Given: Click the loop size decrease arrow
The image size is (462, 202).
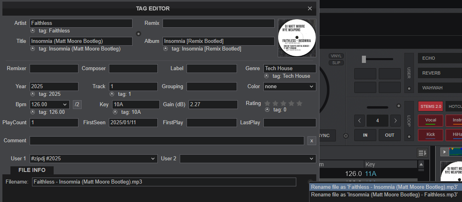Looking at the screenshot, I should [x=360, y=120].
